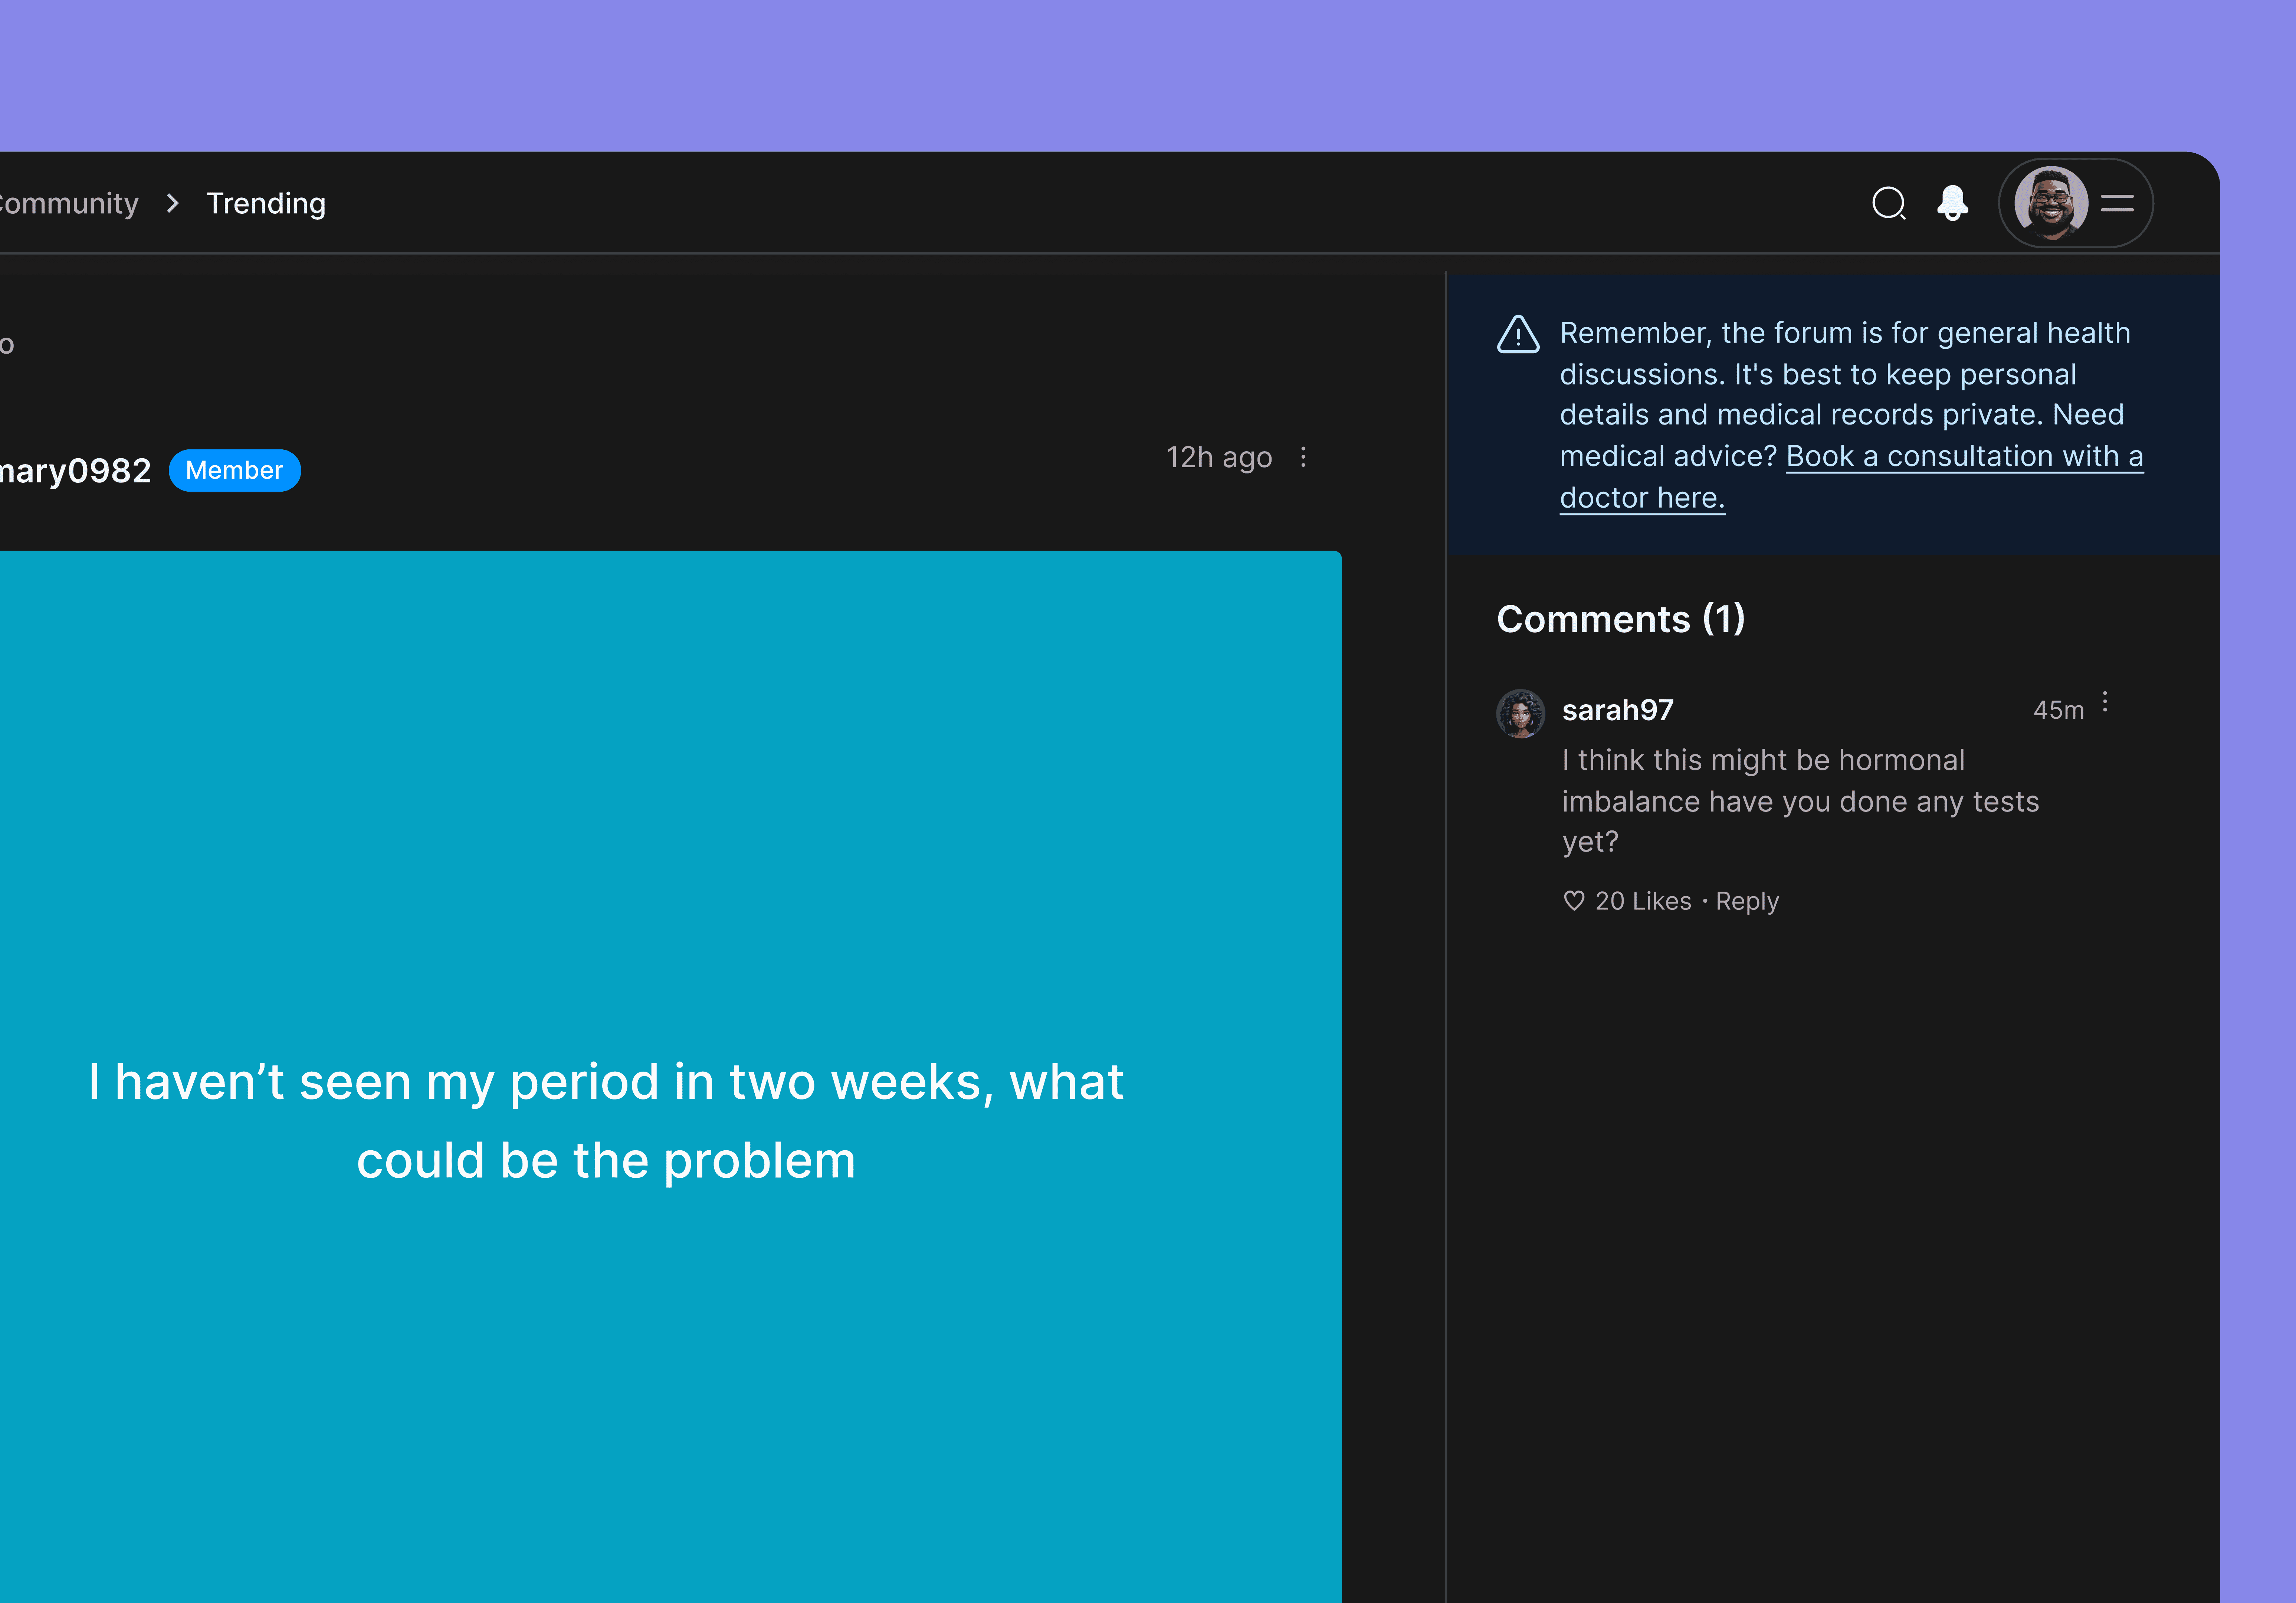Reply to sarah97's comment
This screenshot has height=1603, width=2296.
[1747, 901]
